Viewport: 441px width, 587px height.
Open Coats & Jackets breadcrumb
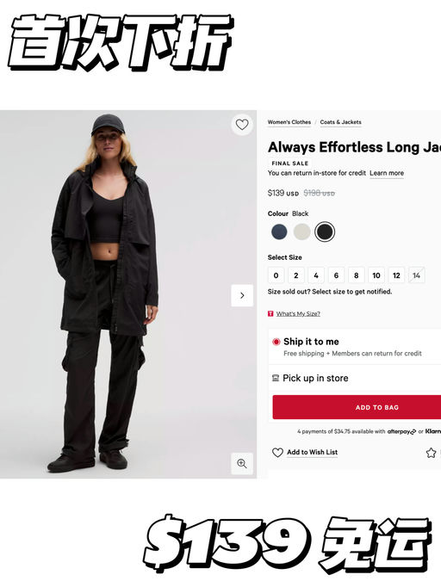tap(340, 122)
